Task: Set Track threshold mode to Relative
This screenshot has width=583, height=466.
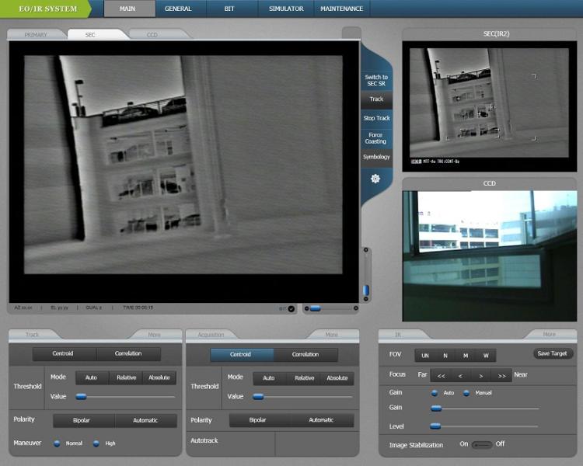Action: [126, 377]
